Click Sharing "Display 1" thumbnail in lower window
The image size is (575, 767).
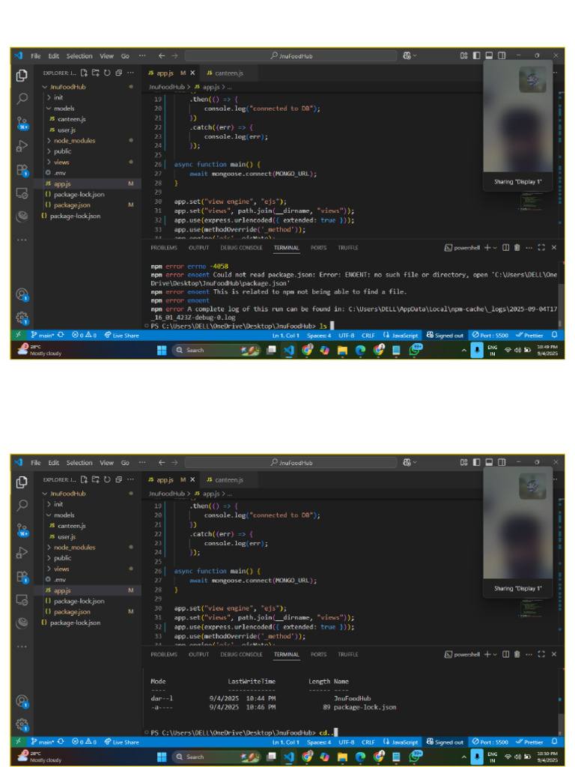tap(518, 531)
